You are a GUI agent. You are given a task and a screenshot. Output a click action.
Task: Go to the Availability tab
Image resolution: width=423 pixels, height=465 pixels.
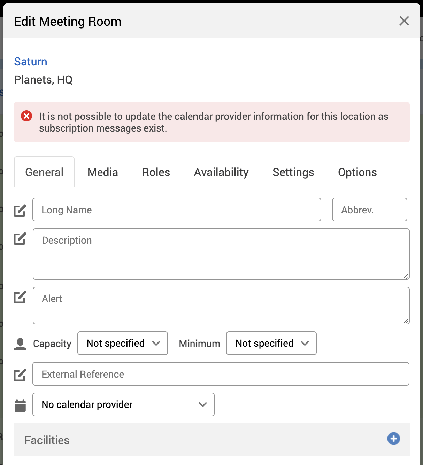click(221, 172)
